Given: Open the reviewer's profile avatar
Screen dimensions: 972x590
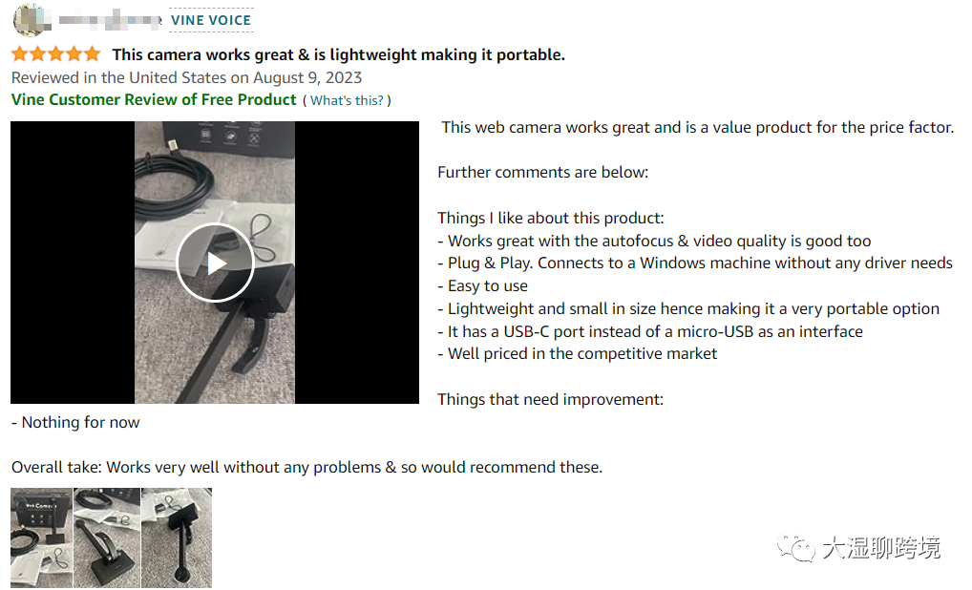Looking at the screenshot, I should point(31,20).
